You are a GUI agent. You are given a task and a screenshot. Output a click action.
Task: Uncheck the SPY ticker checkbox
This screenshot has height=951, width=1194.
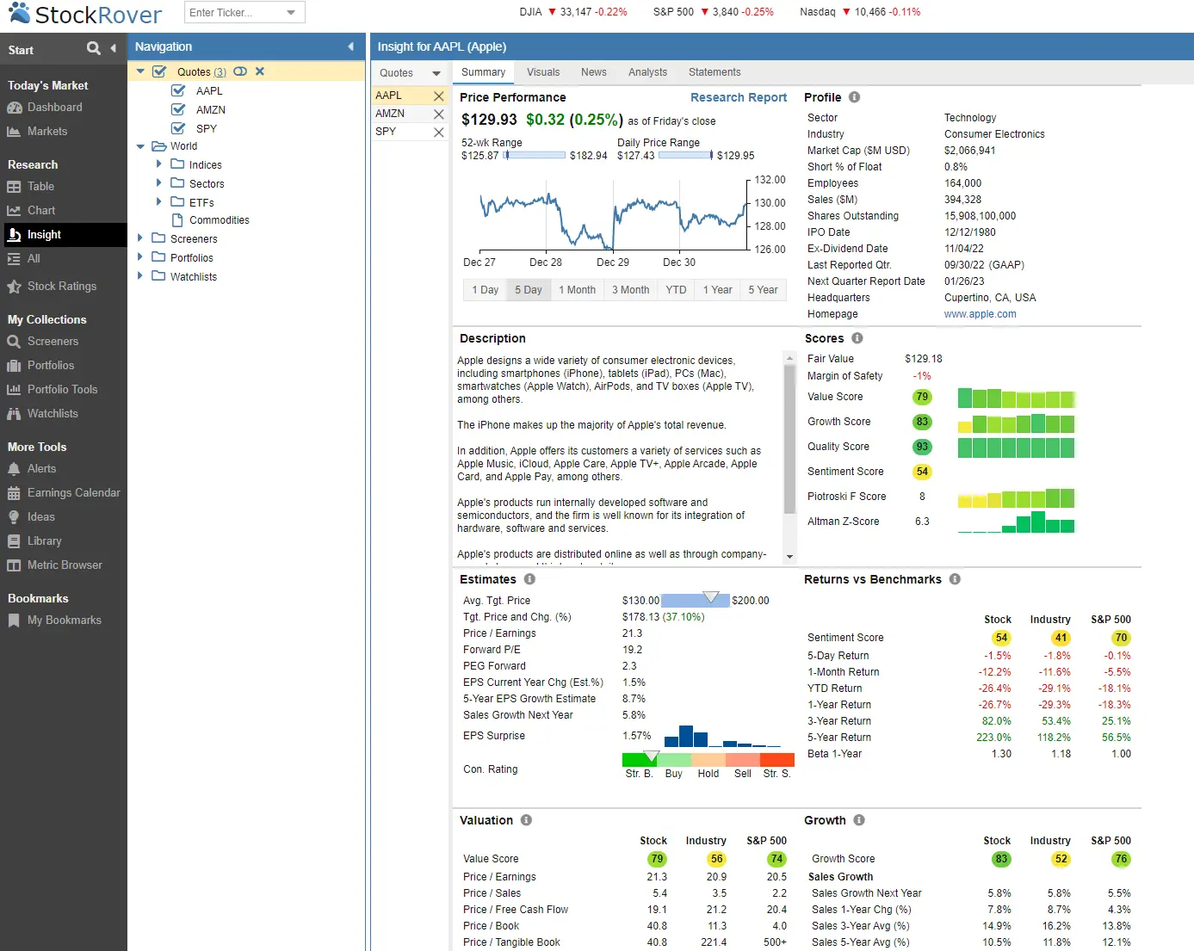click(x=177, y=128)
